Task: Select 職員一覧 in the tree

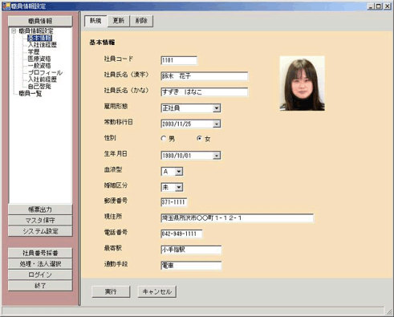Action: point(30,94)
